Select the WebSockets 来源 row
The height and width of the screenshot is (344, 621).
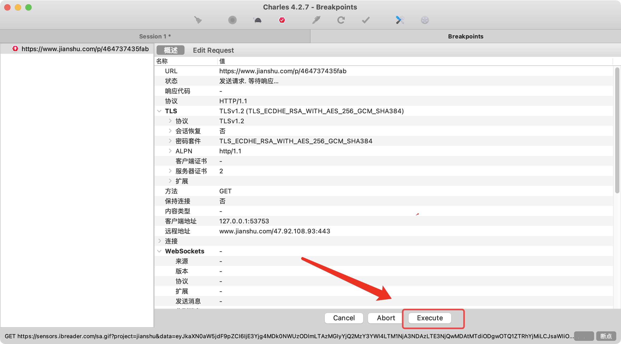(x=384, y=261)
